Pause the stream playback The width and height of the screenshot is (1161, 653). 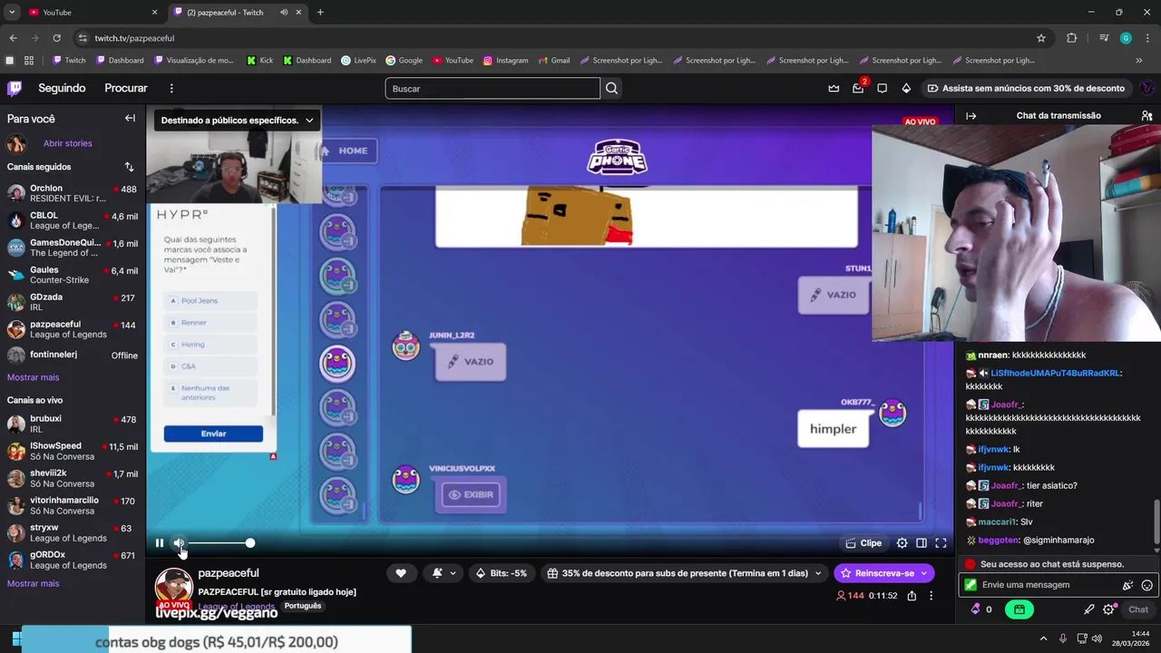coord(160,543)
